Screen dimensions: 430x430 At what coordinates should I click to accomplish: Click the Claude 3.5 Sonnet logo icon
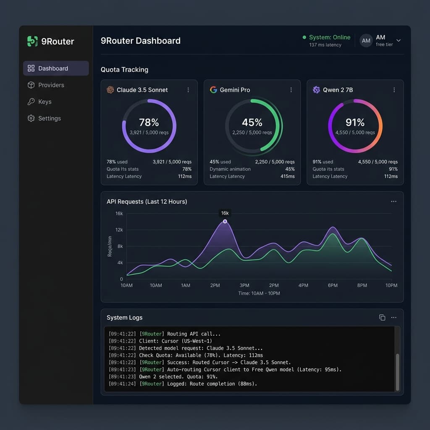pos(110,90)
